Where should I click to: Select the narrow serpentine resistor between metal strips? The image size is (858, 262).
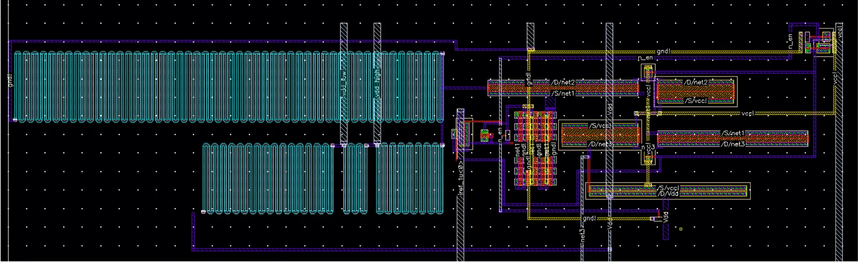355,179
